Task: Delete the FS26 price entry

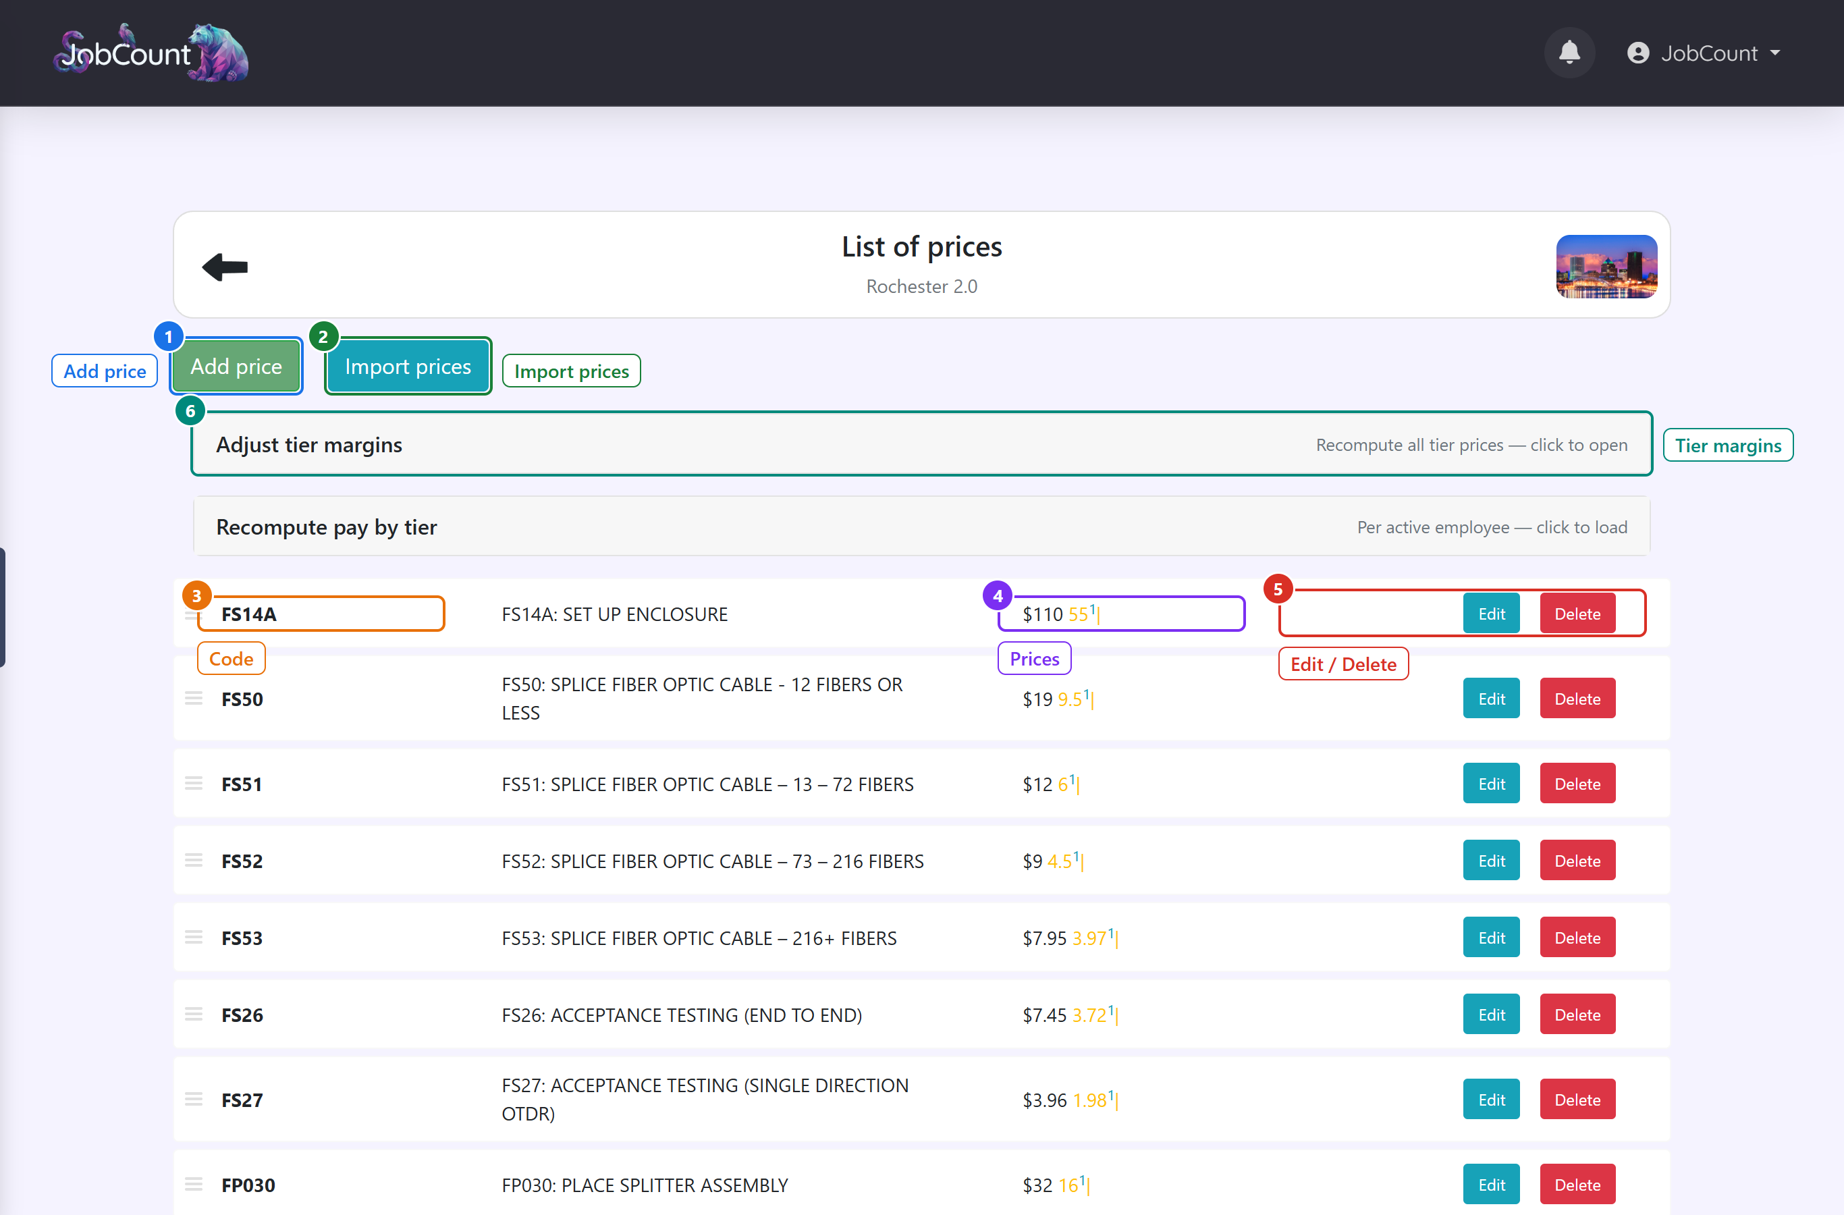Action: tap(1577, 1015)
